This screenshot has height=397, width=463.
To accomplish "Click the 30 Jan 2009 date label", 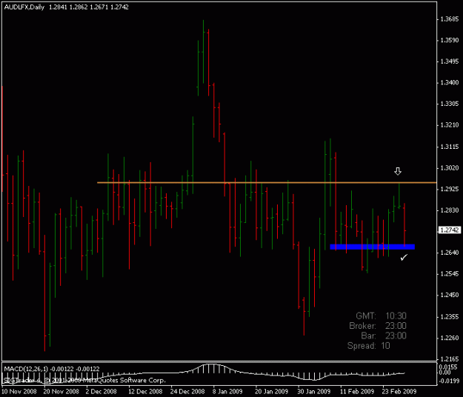I will [x=313, y=392].
